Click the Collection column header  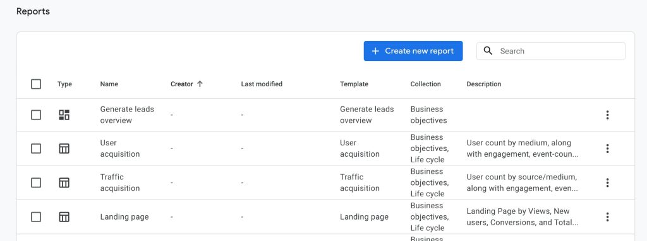(x=425, y=84)
